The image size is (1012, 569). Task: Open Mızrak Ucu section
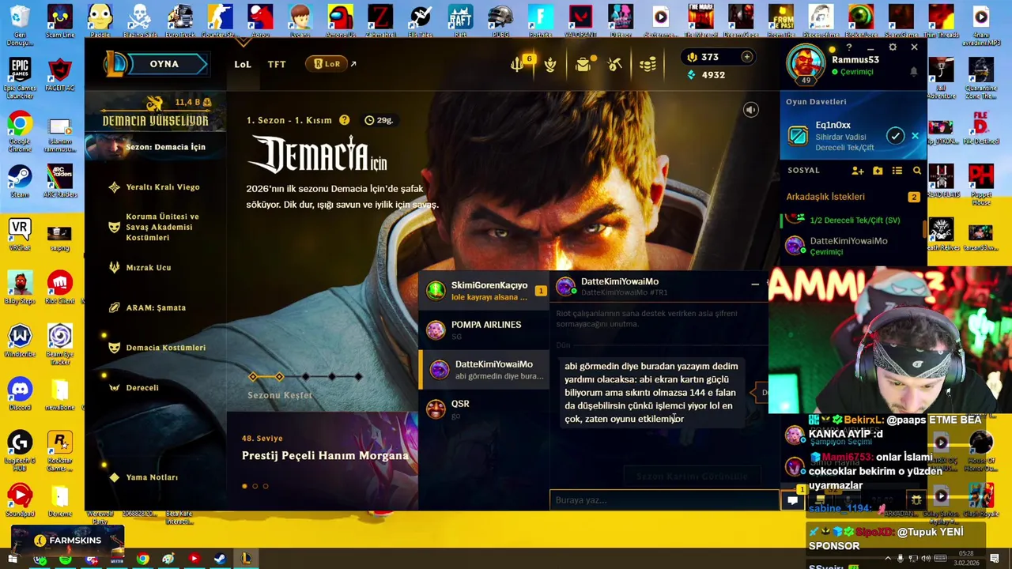click(x=149, y=267)
